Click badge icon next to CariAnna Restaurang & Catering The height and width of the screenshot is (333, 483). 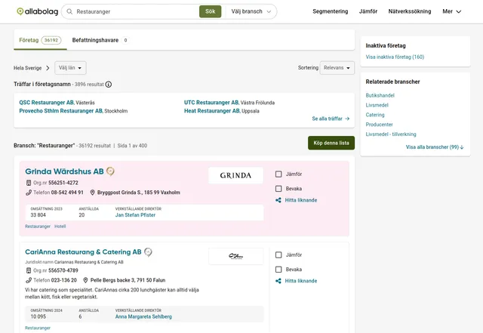pos(148,252)
